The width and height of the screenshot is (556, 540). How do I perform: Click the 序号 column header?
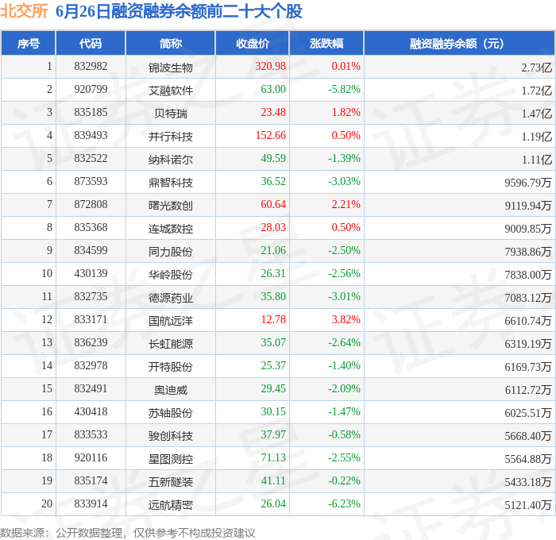[29, 43]
